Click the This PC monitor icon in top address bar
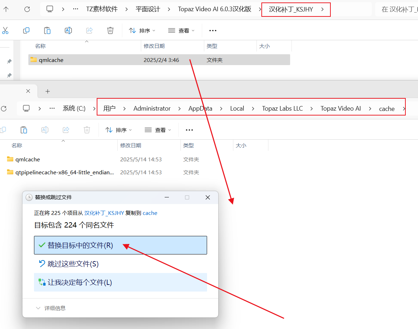 [x=50, y=9]
